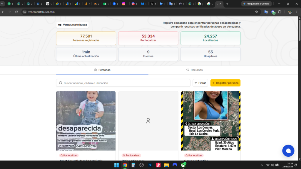Expand the hidden system tray icons chevron

[x=262, y=165]
